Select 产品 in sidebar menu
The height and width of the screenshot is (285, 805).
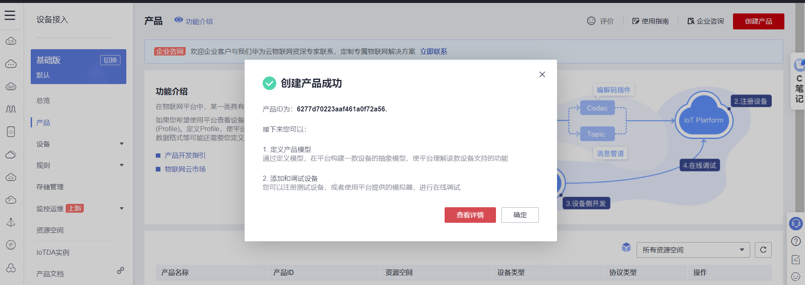coord(43,122)
